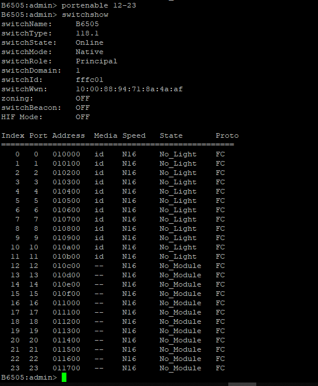Click No_Light state on port 11 row
This screenshot has height=386, width=318.
click(178, 257)
